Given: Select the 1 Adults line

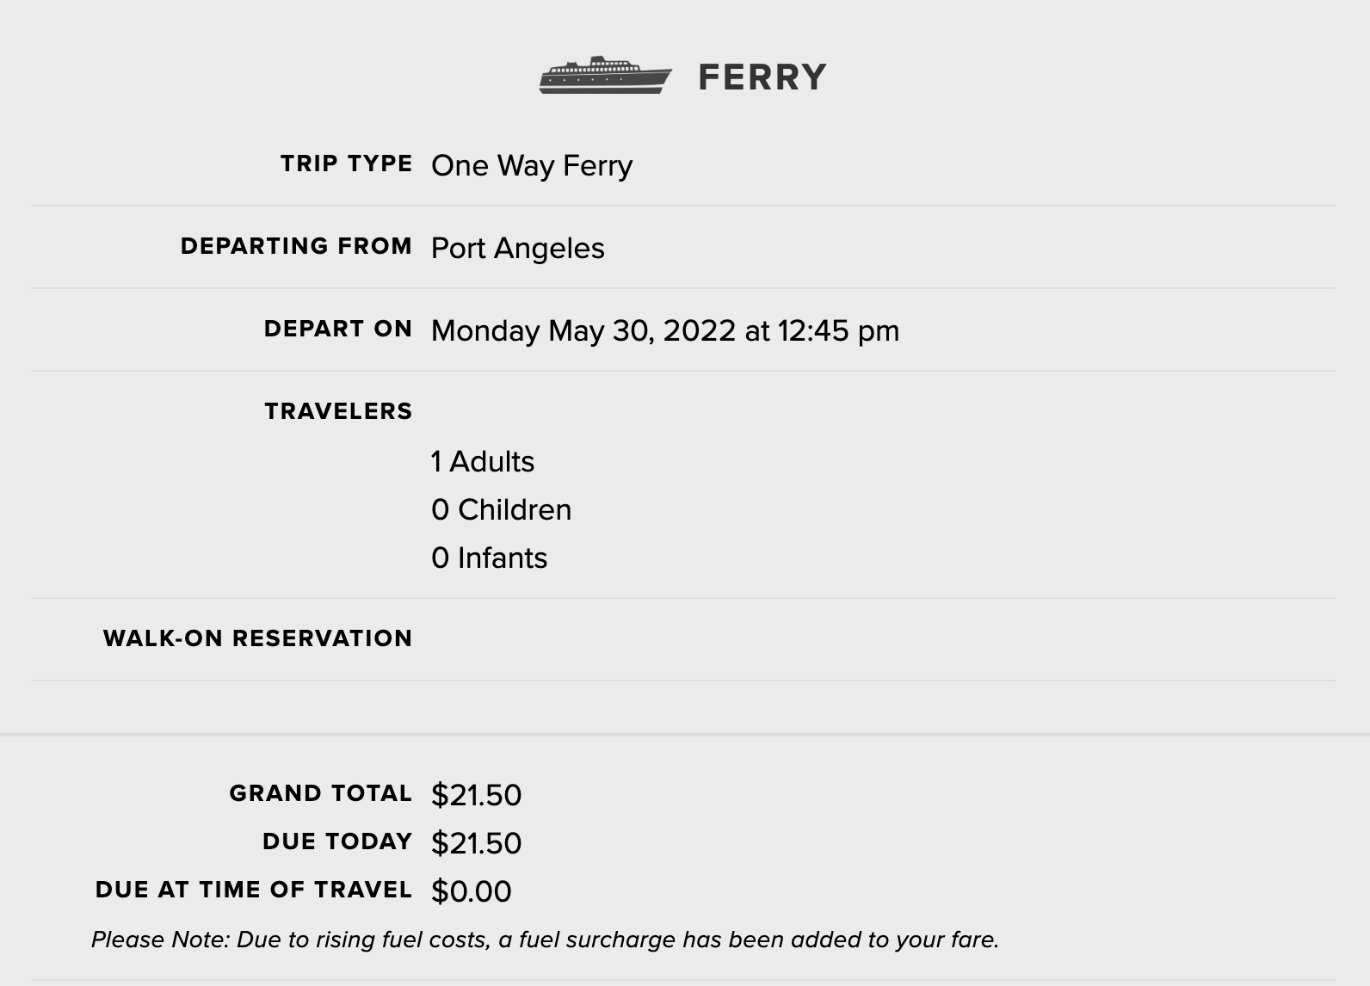Looking at the screenshot, I should tap(483, 461).
